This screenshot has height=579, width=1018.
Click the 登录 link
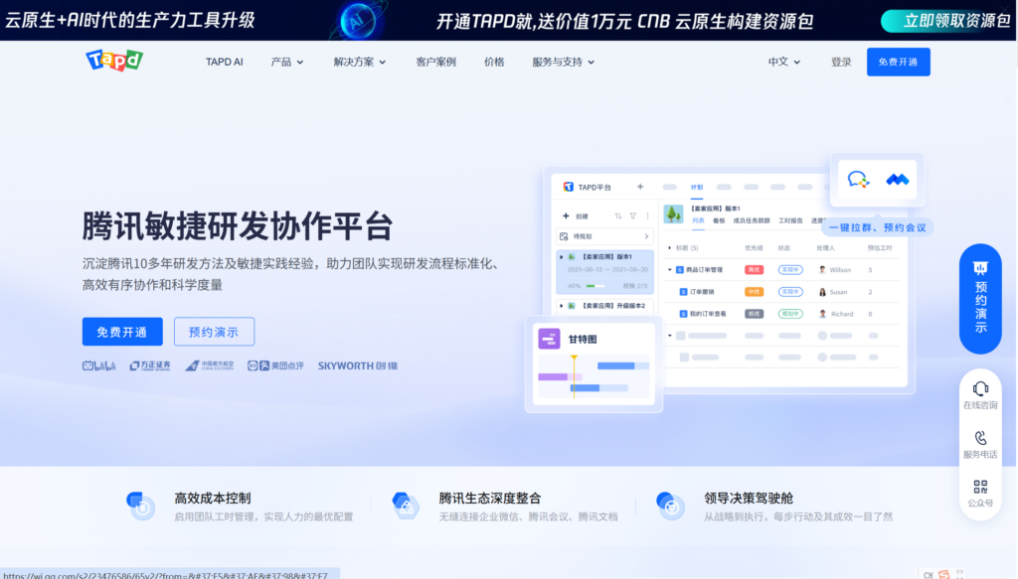point(841,62)
